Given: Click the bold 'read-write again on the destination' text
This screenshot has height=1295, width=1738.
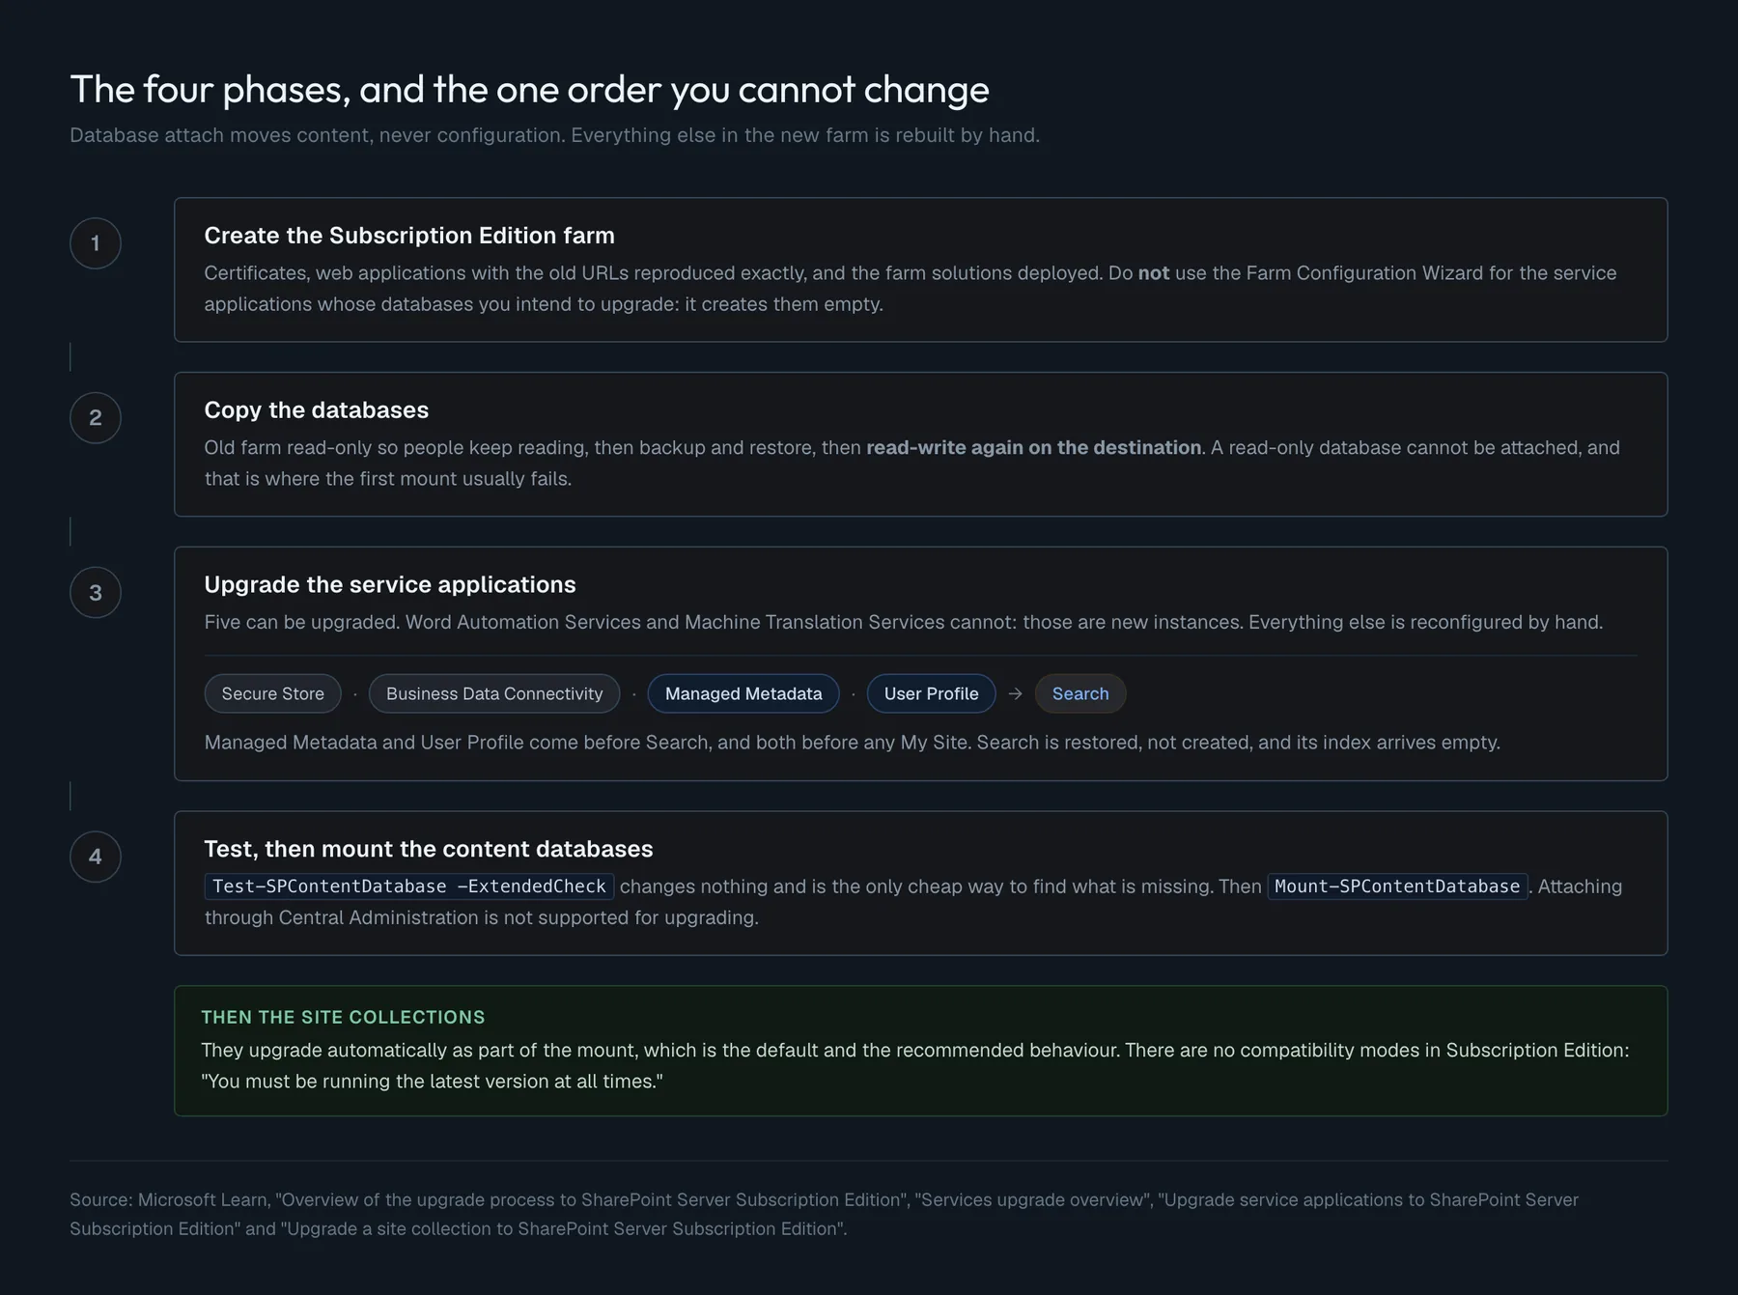Looking at the screenshot, I should click(1033, 448).
